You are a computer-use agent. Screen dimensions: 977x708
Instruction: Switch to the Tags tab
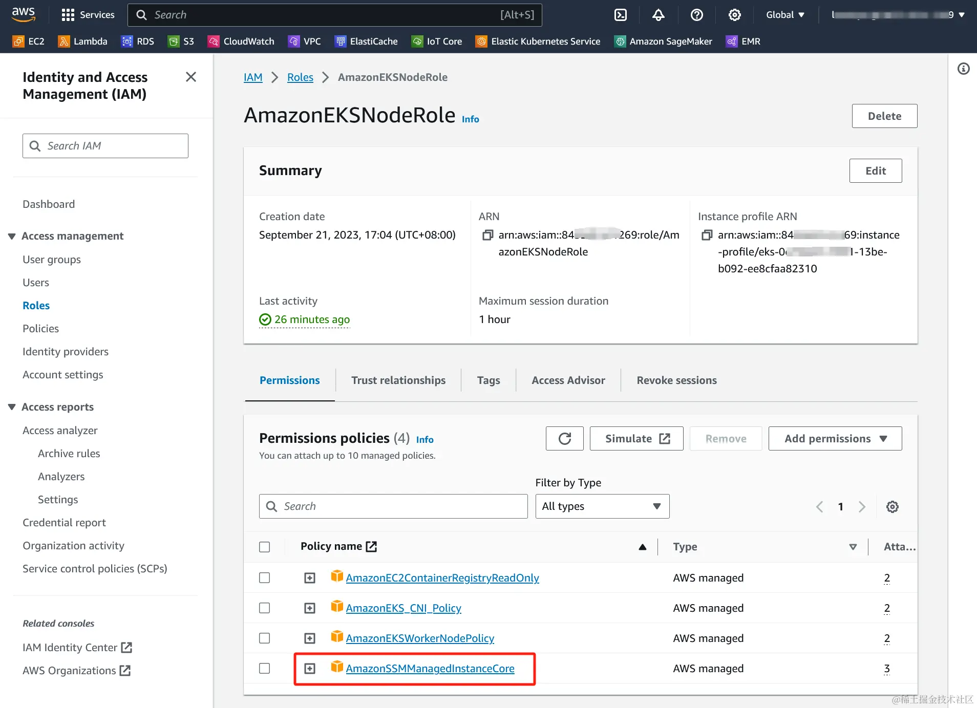pyautogui.click(x=488, y=380)
